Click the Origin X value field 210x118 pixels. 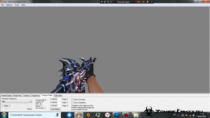(55, 99)
